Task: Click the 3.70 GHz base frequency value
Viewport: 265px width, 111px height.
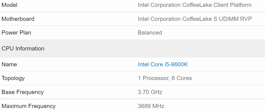Action: click(x=150, y=92)
